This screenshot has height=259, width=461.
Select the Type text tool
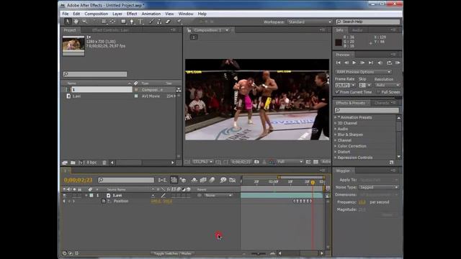click(x=140, y=22)
